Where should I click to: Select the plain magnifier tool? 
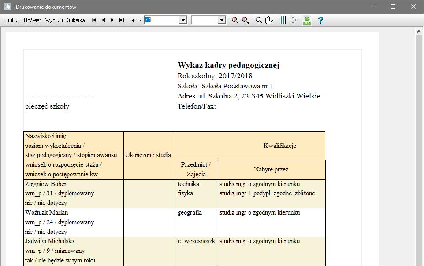[259, 20]
